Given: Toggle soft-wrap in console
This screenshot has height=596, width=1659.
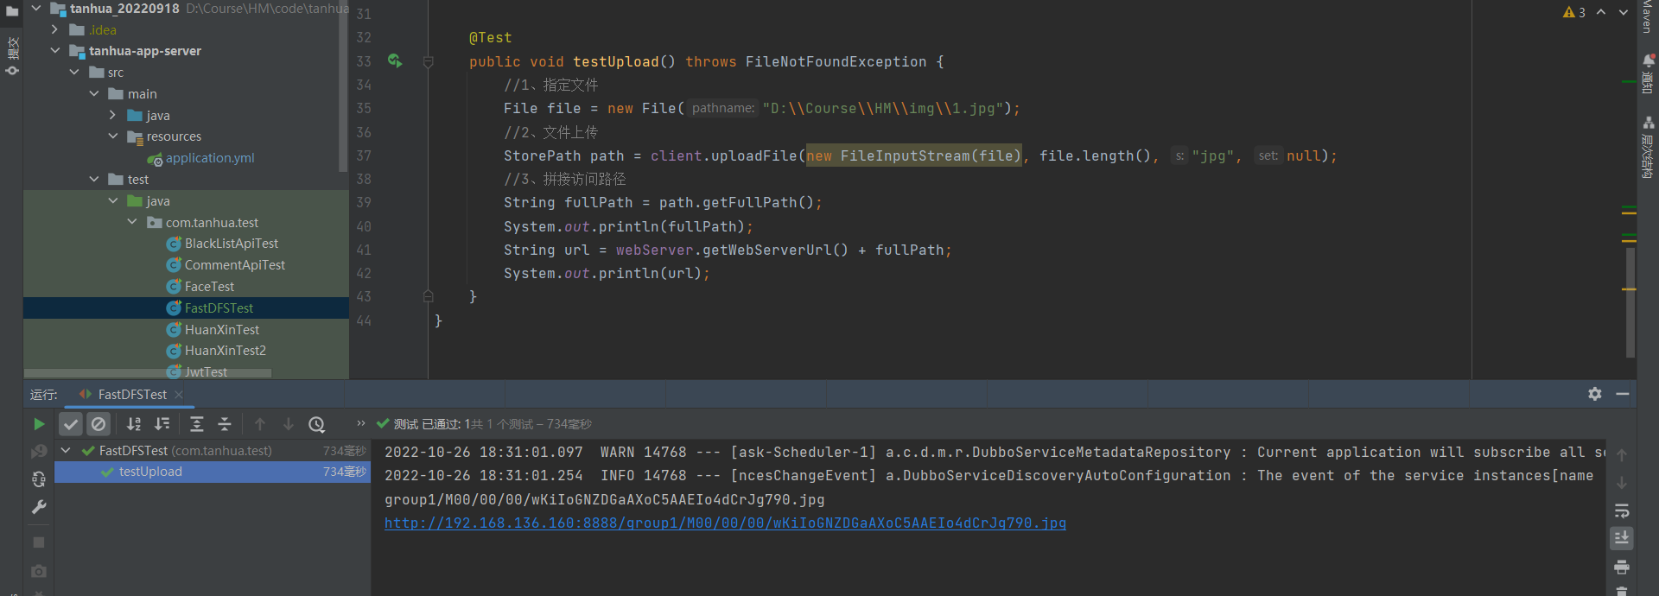Looking at the screenshot, I should pyautogui.click(x=1622, y=510).
